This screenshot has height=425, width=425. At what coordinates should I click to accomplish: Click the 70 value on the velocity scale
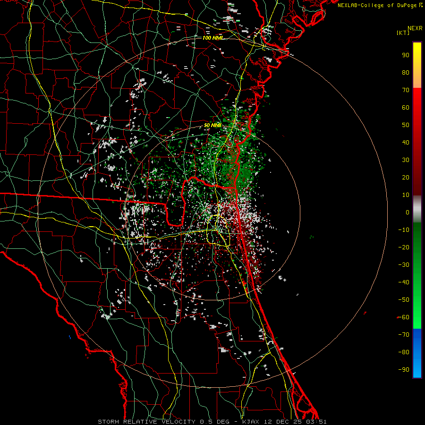click(x=406, y=90)
